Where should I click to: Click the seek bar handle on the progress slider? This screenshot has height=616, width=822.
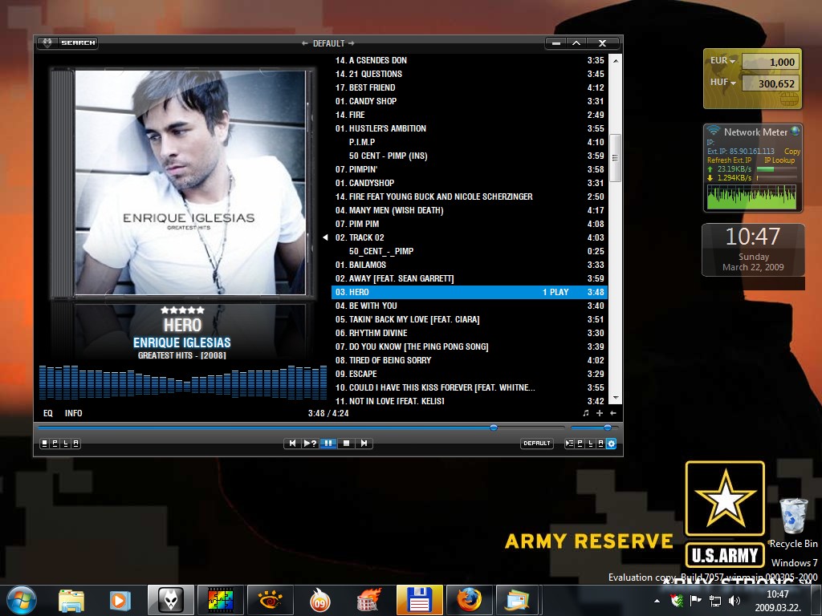click(x=494, y=428)
